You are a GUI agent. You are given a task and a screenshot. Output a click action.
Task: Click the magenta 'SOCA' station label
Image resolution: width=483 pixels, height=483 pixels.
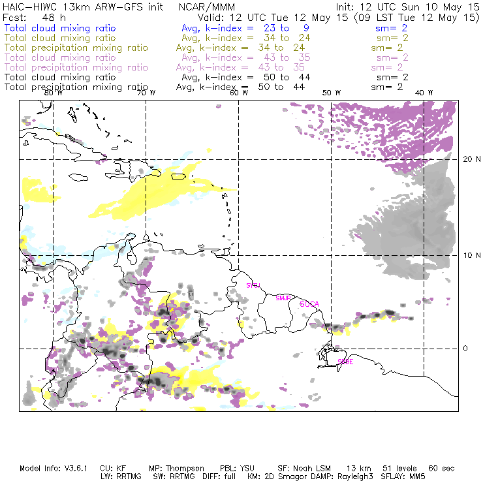pos(309,304)
